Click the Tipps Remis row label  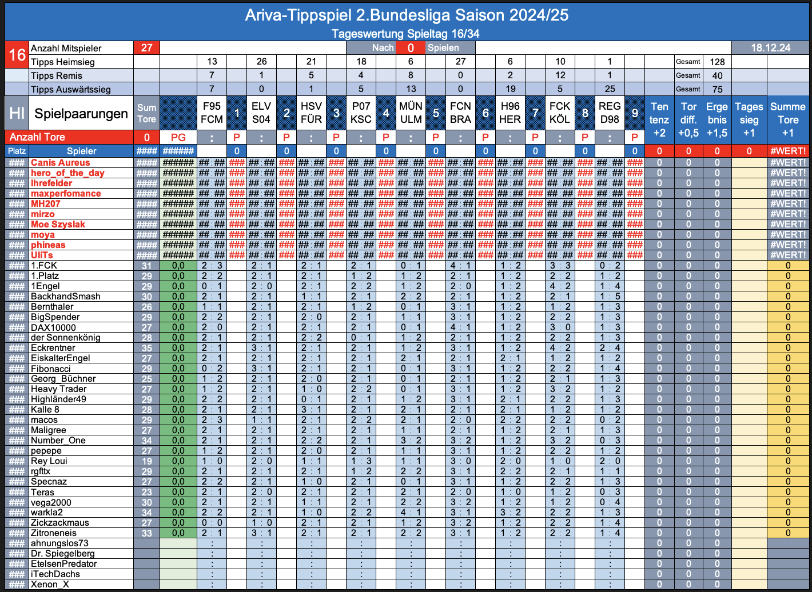pyautogui.click(x=57, y=75)
